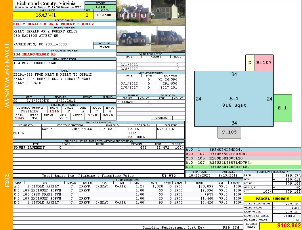Click acres value 0.3500
Viewport: 302px width, 230px height.
click(x=104, y=15)
